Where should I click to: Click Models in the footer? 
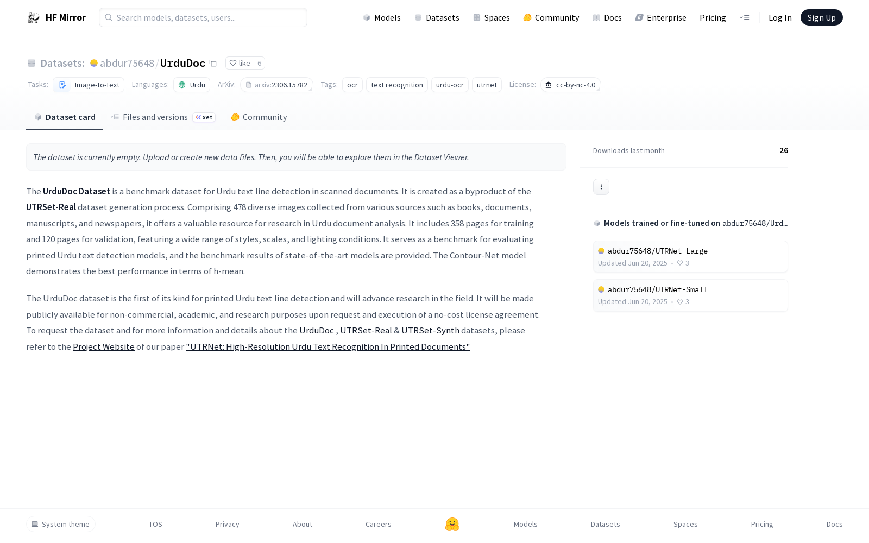[x=526, y=524]
